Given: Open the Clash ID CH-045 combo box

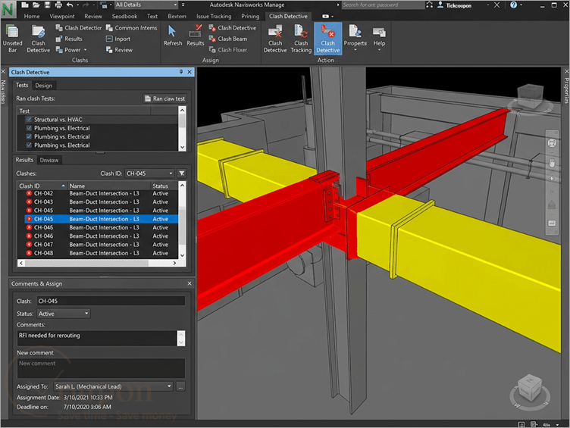Looking at the screenshot, I should (150, 173).
